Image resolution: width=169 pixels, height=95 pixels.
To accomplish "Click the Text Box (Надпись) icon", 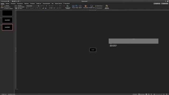I will 80,6.
